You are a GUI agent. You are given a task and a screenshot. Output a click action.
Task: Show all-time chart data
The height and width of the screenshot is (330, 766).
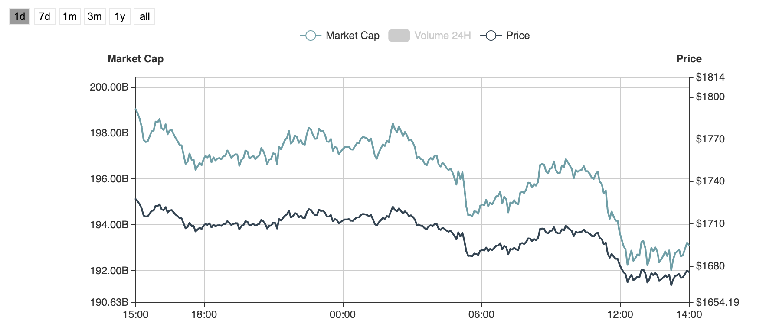click(x=144, y=17)
